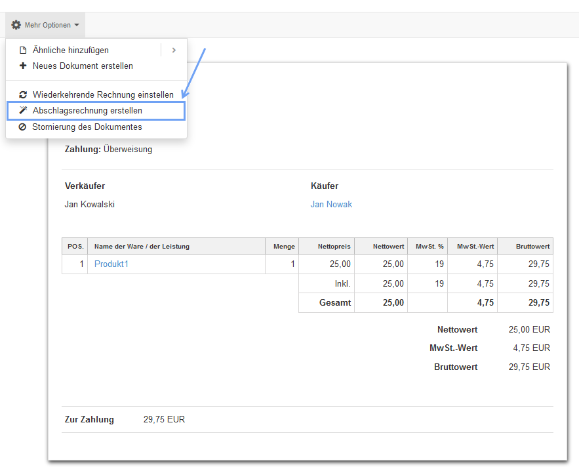
Task: Open the Produkt1 product link
Action: click(111, 264)
